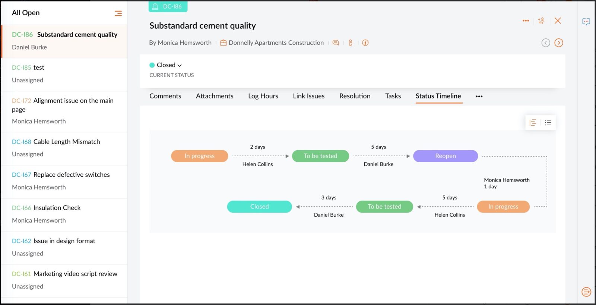Click the 3 days duration label

(x=329, y=198)
